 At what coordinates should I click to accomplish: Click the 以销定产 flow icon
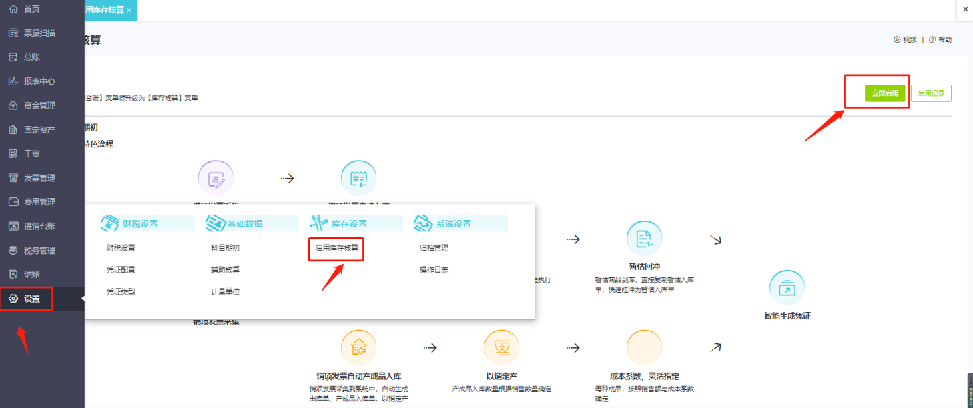501,347
